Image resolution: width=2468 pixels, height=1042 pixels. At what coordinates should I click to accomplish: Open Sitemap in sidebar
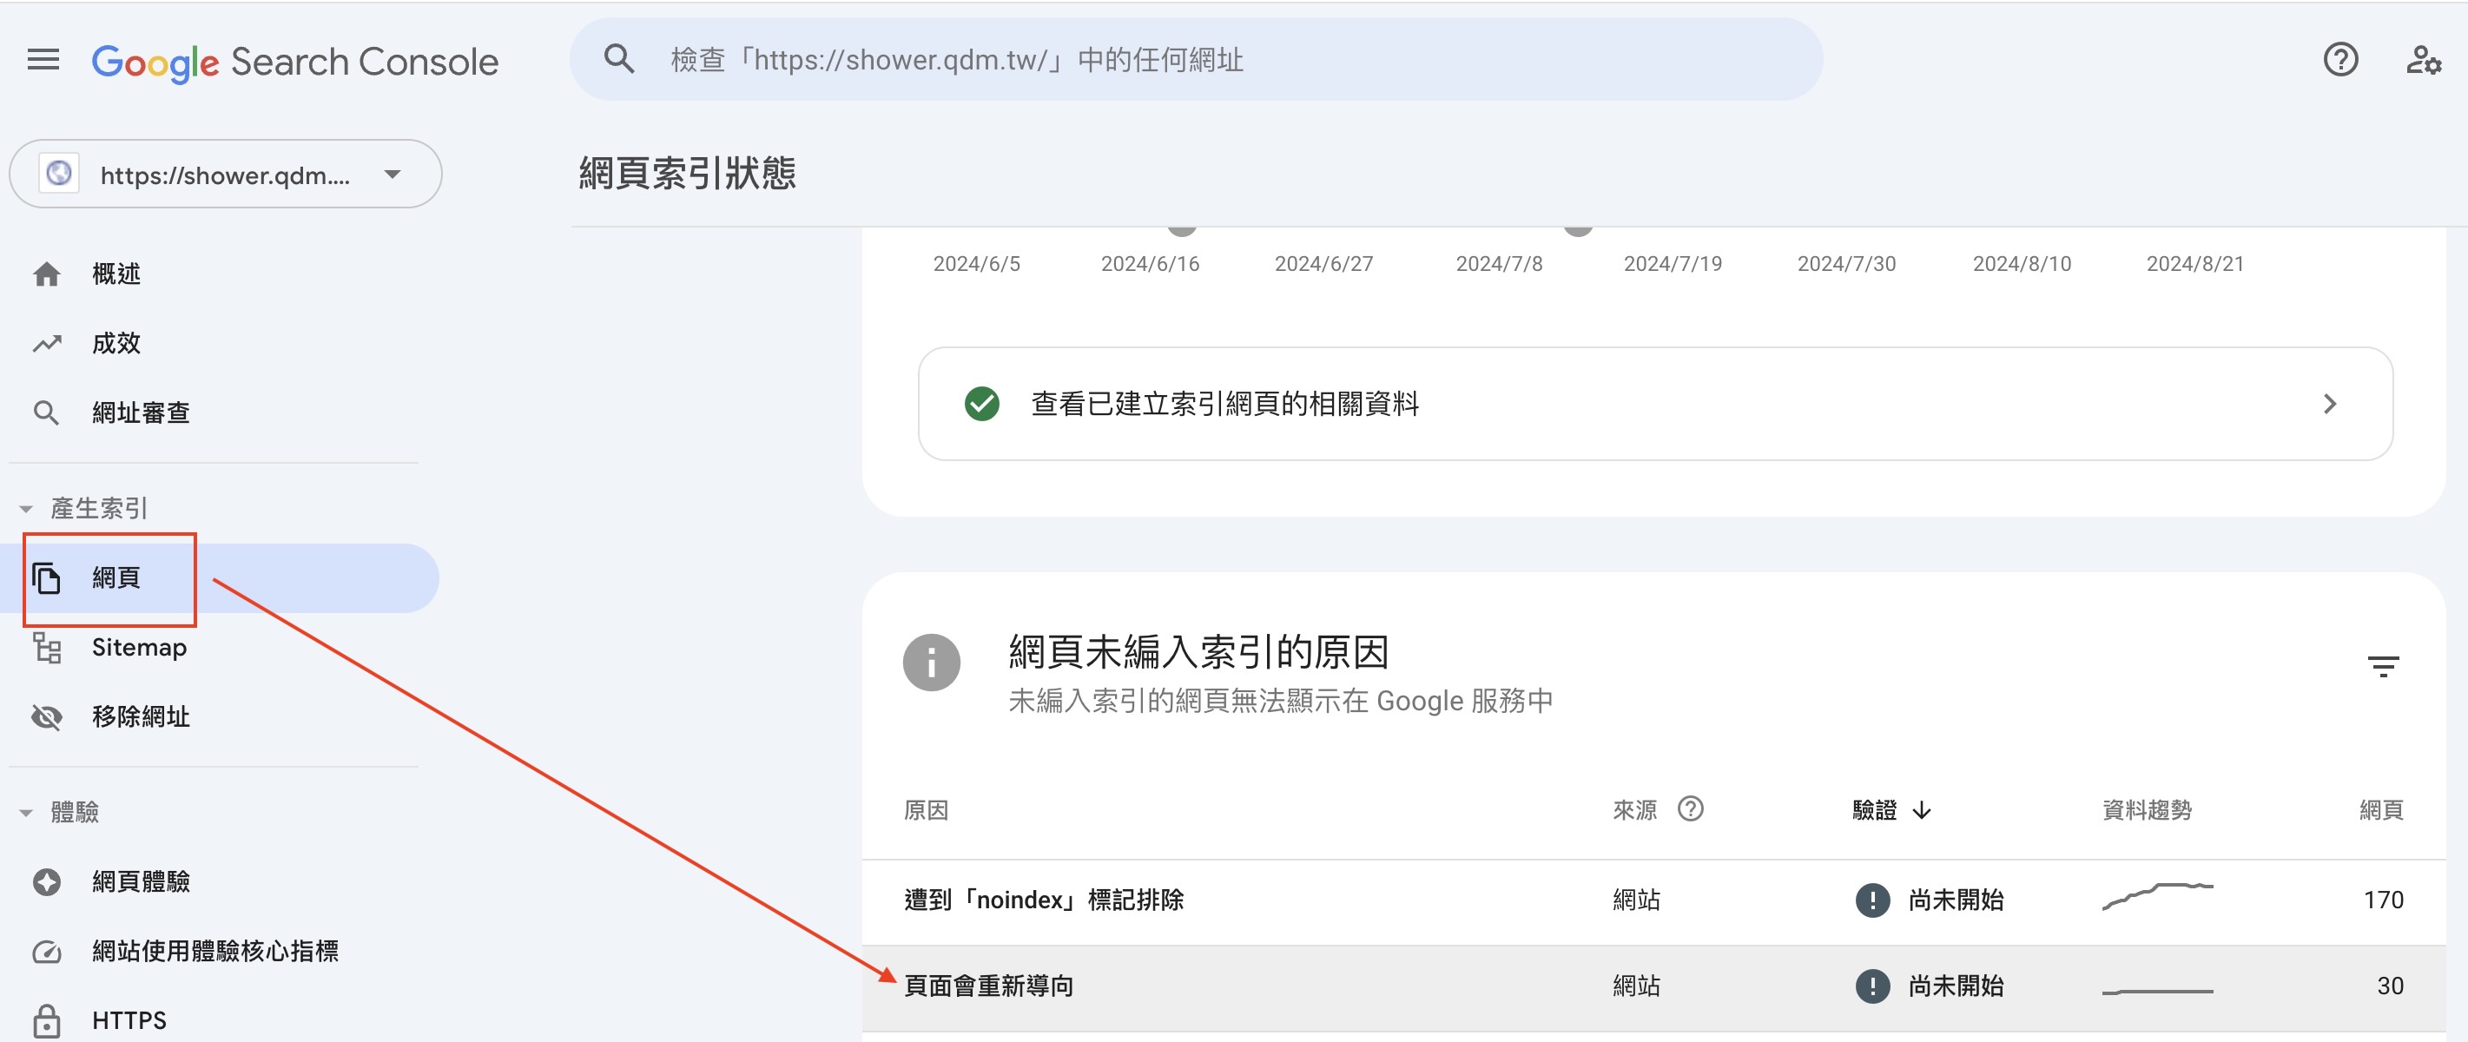[x=139, y=648]
